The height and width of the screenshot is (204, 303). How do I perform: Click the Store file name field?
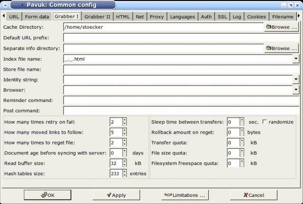pyautogui.click(x=181, y=69)
